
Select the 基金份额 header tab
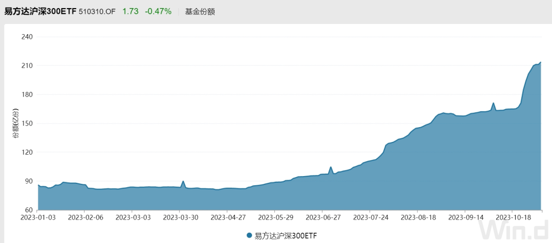[200, 12]
